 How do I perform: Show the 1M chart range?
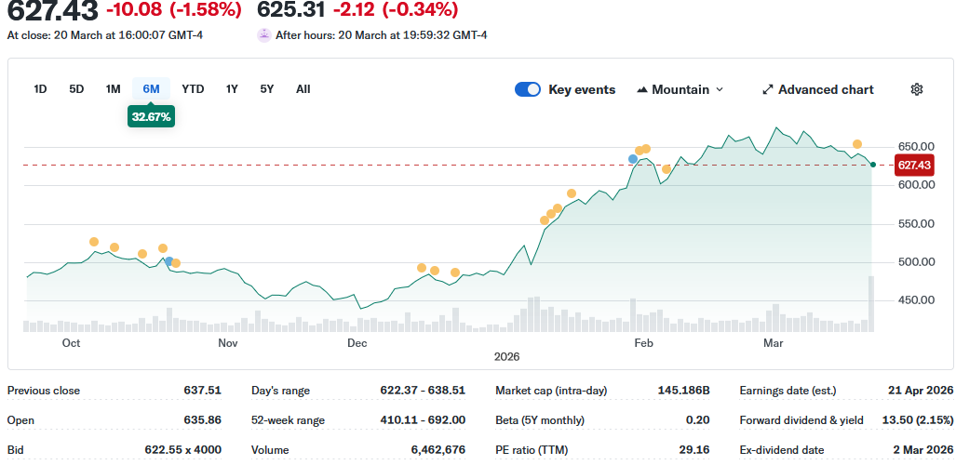113,89
